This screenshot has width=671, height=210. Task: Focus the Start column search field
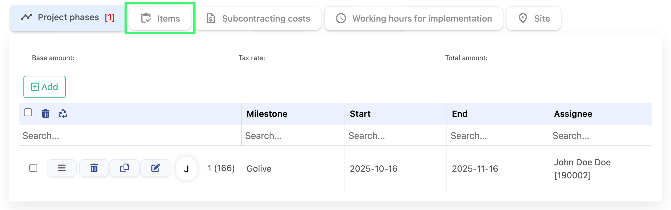396,136
